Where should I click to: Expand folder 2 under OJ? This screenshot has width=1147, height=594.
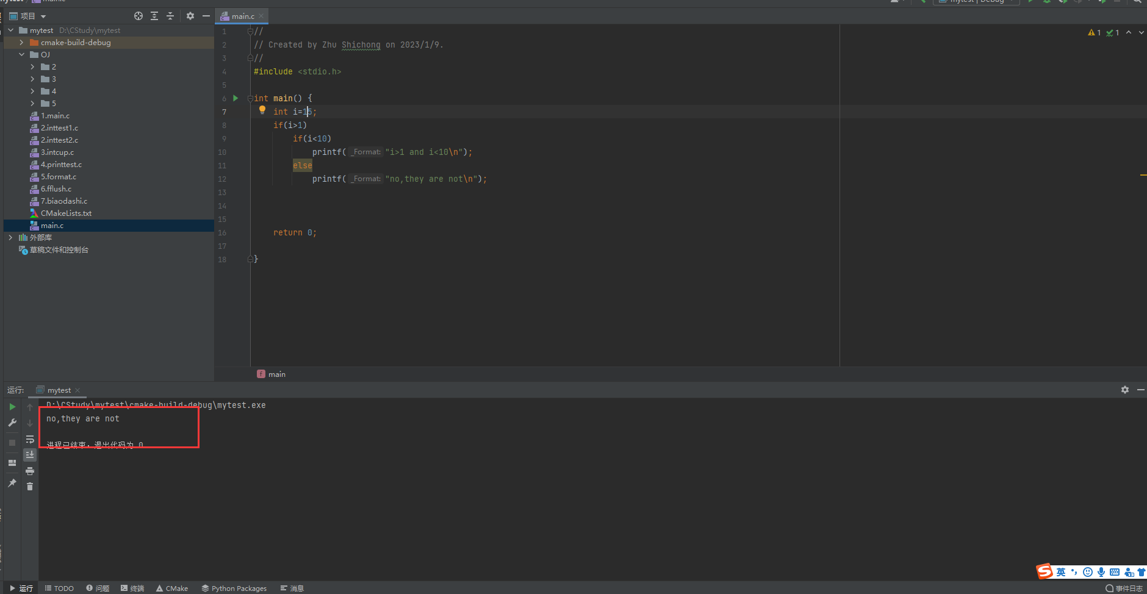[x=32, y=66]
